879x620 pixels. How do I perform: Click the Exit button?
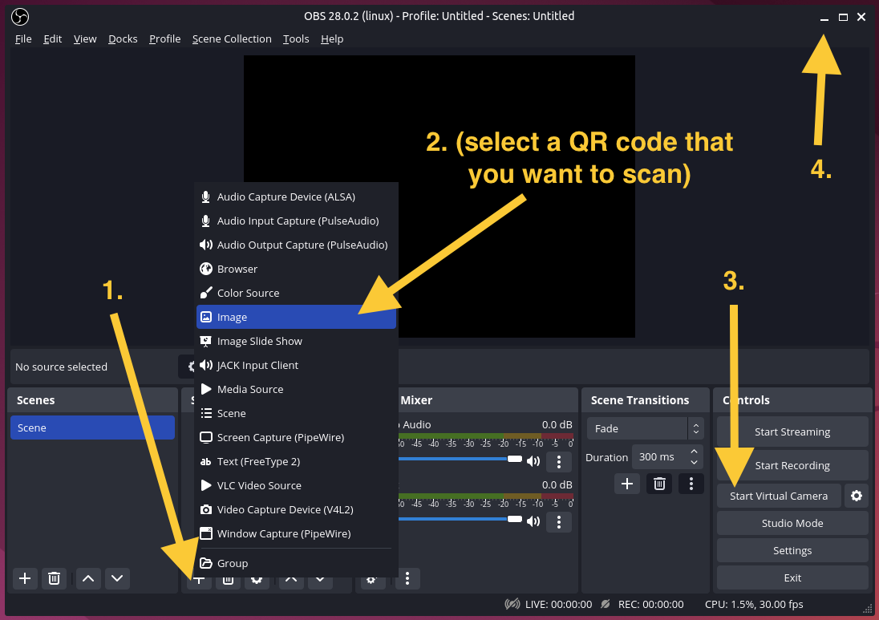point(792,578)
